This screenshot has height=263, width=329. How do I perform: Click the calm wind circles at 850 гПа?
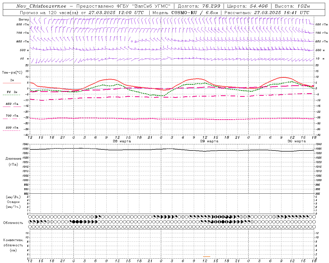[134, 41]
